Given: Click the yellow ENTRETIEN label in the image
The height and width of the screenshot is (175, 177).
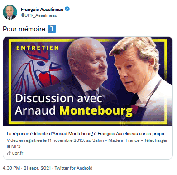Looking at the screenshot, I should pyautogui.click(x=38, y=48).
